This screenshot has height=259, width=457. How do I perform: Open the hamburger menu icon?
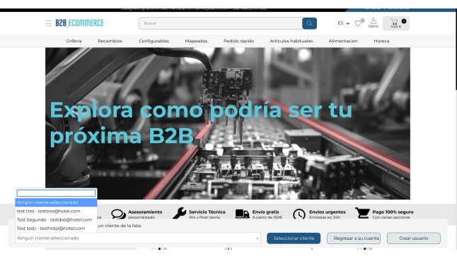click(x=49, y=23)
